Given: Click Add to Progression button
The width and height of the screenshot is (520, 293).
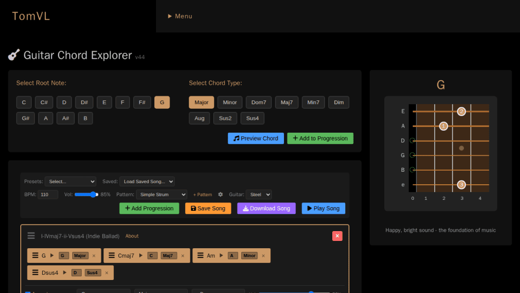Looking at the screenshot, I should (320, 138).
